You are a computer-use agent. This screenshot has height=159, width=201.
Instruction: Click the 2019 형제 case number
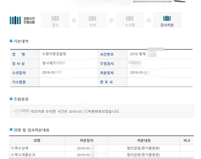(138, 54)
